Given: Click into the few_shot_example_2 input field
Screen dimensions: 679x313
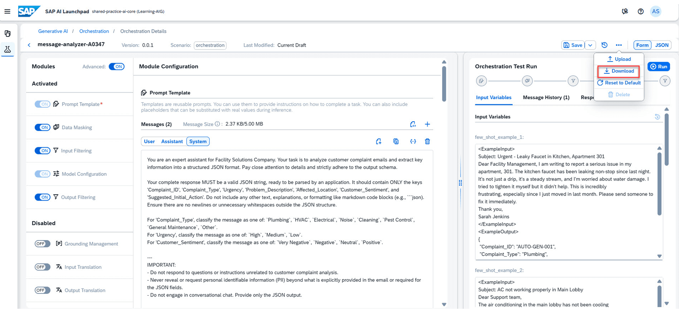Looking at the screenshot, I should (569, 293).
